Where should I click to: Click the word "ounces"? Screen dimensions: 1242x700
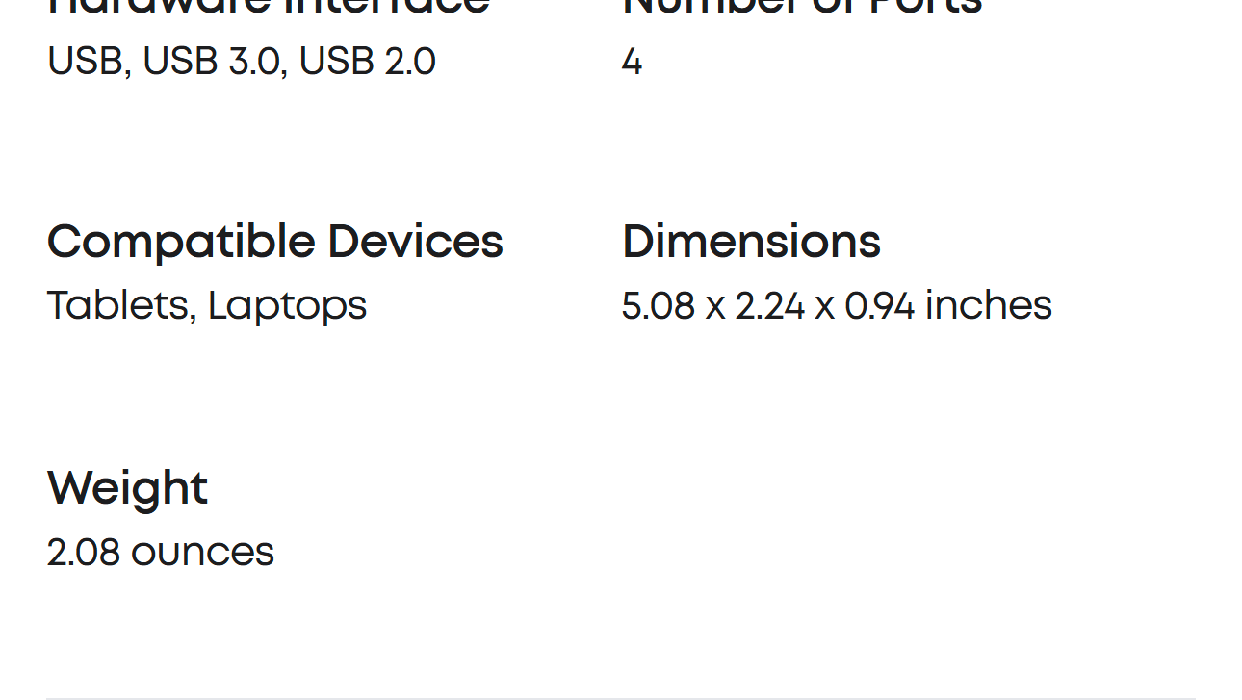[202, 553]
